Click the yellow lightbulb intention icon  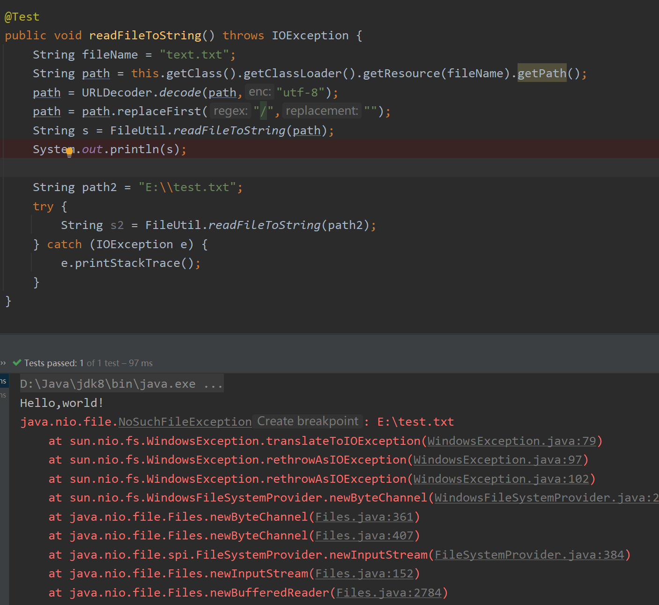pos(69,152)
